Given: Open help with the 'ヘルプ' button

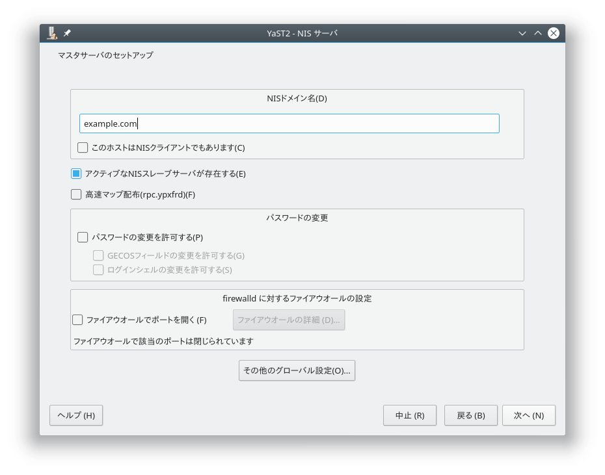Looking at the screenshot, I should (x=76, y=415).
